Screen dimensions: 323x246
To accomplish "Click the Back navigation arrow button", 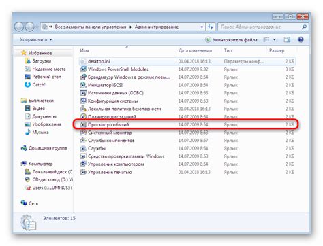I will click(x=19, y=27).
